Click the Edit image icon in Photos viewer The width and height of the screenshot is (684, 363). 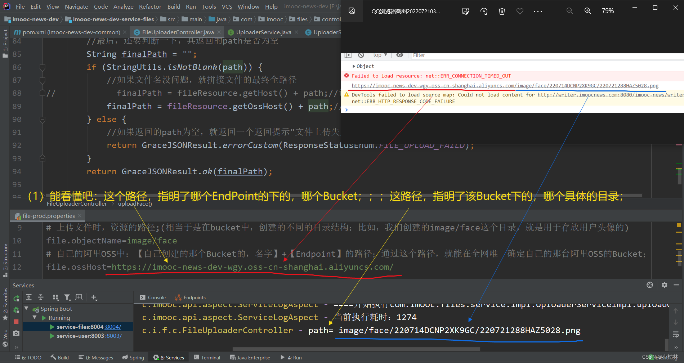point(466,11)
